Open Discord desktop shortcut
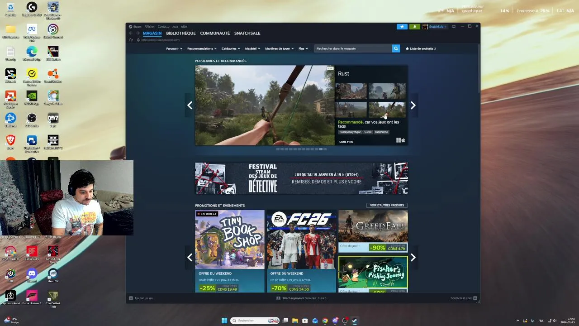 click(x=32, y=275)
